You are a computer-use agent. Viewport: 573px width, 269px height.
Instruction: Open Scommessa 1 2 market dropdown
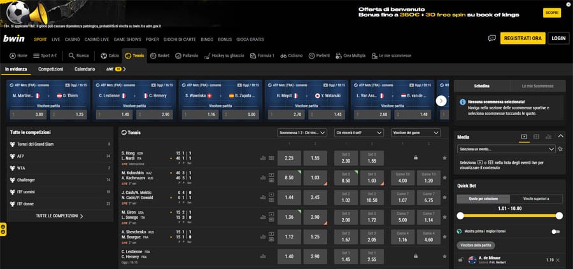point(302,133)
